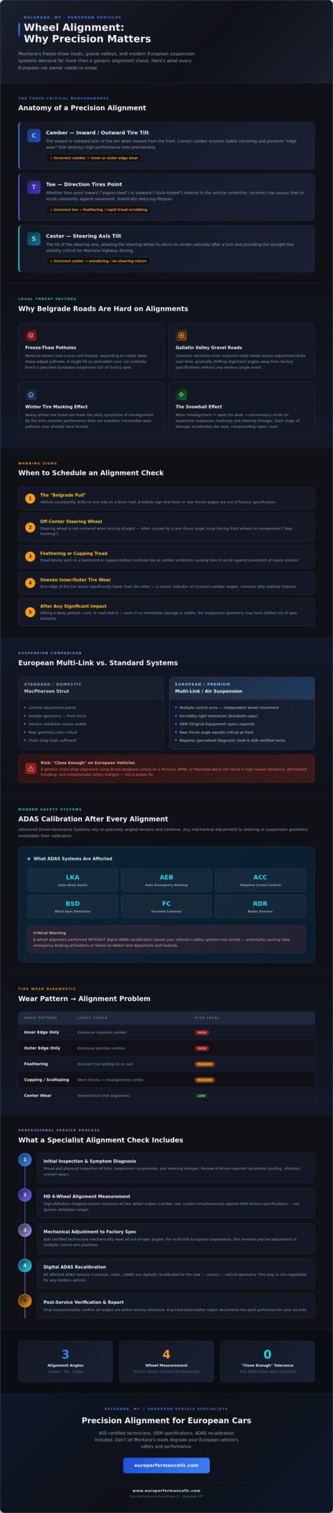Click the Snowball Effect lightning icon
Image resolution: width=333 pixels, height=1513 pixels.
point(181,394)
